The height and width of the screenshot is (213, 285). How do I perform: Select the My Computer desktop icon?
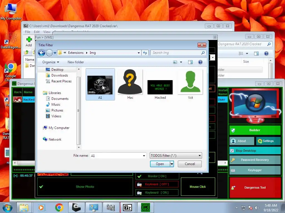pos(11,12)
